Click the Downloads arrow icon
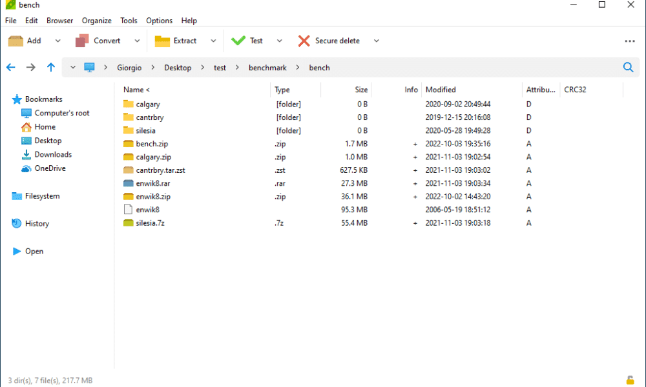The height and width of the screenshot is (387, 646). click(26, 154)
